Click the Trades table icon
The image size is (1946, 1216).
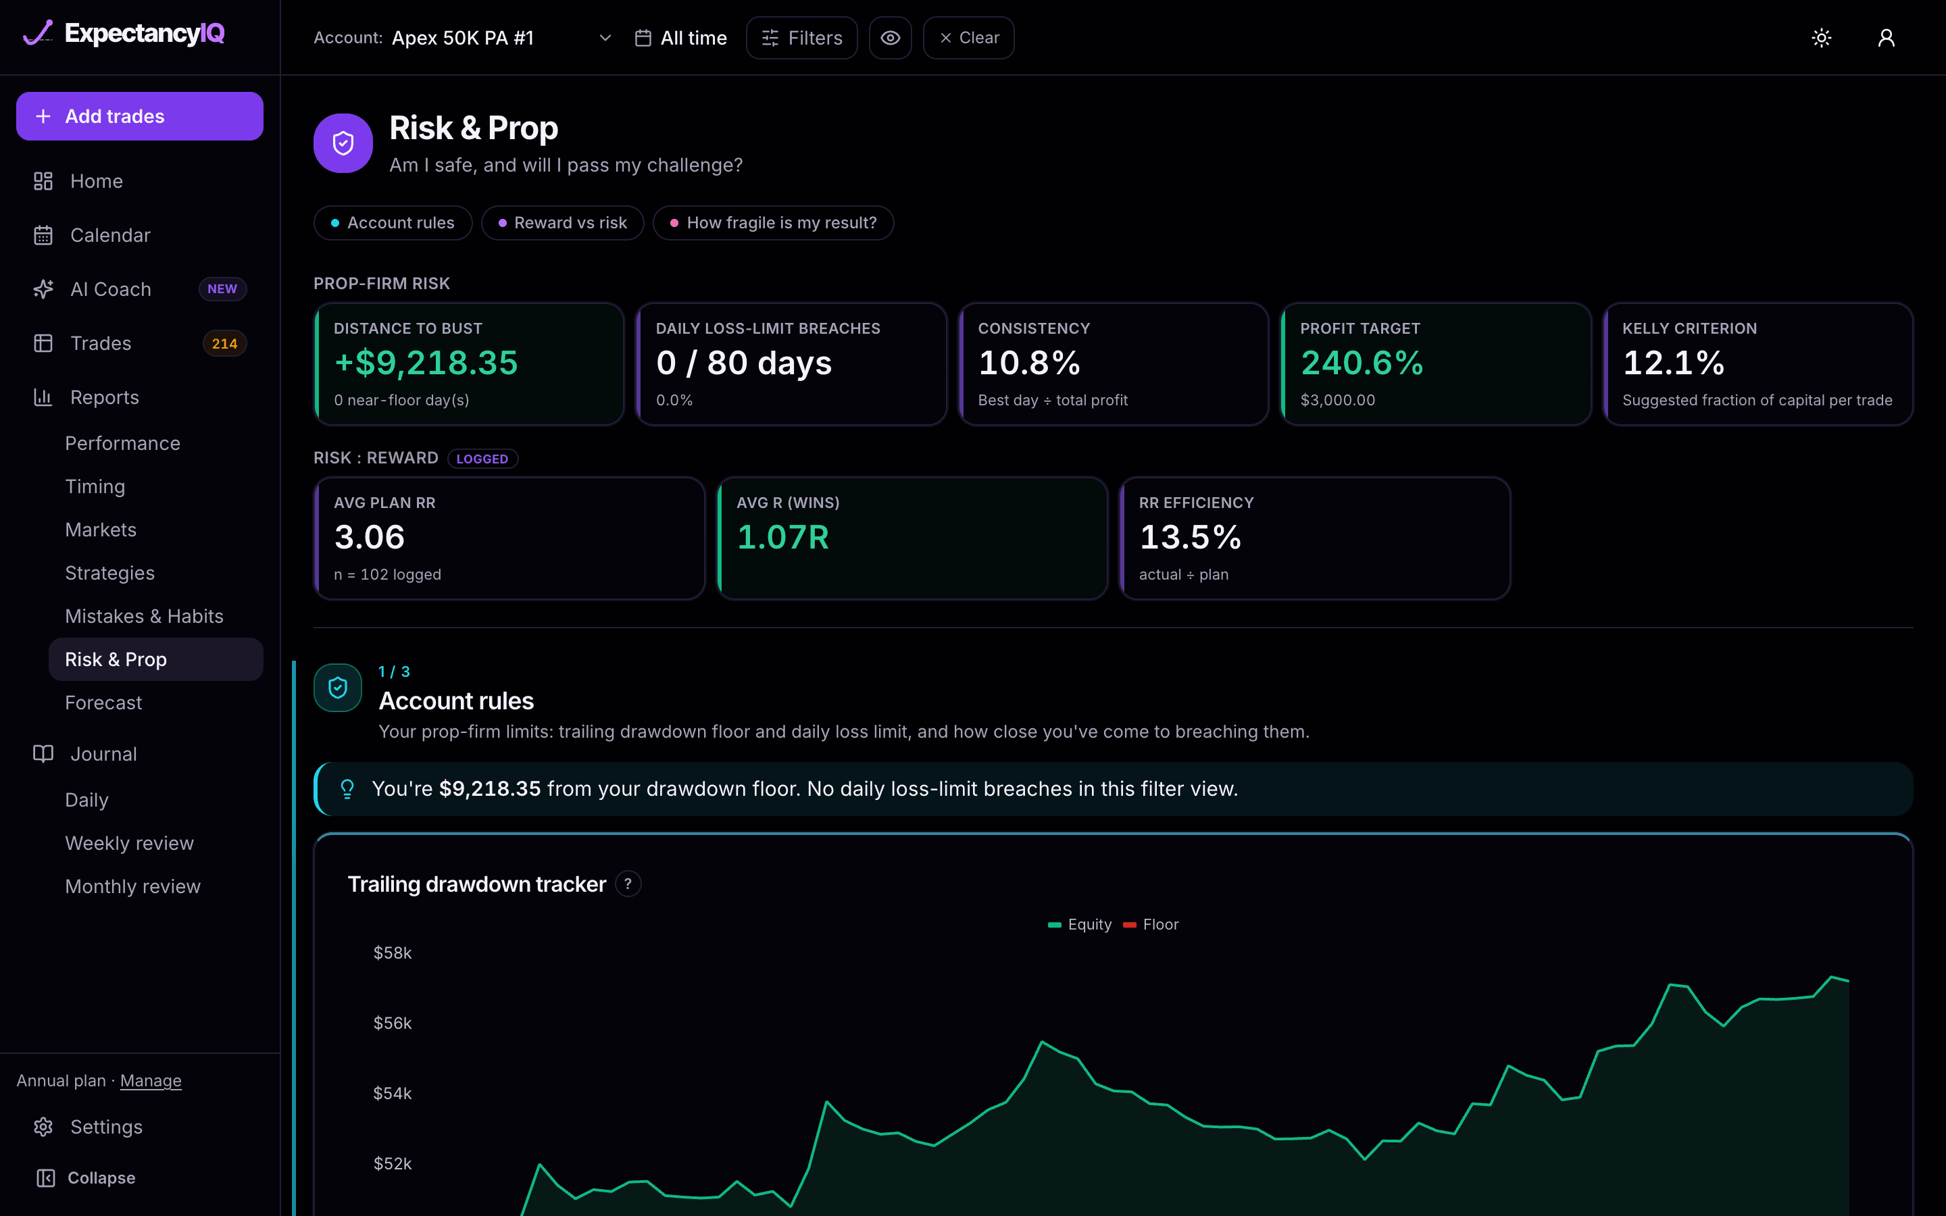point(43,343)
